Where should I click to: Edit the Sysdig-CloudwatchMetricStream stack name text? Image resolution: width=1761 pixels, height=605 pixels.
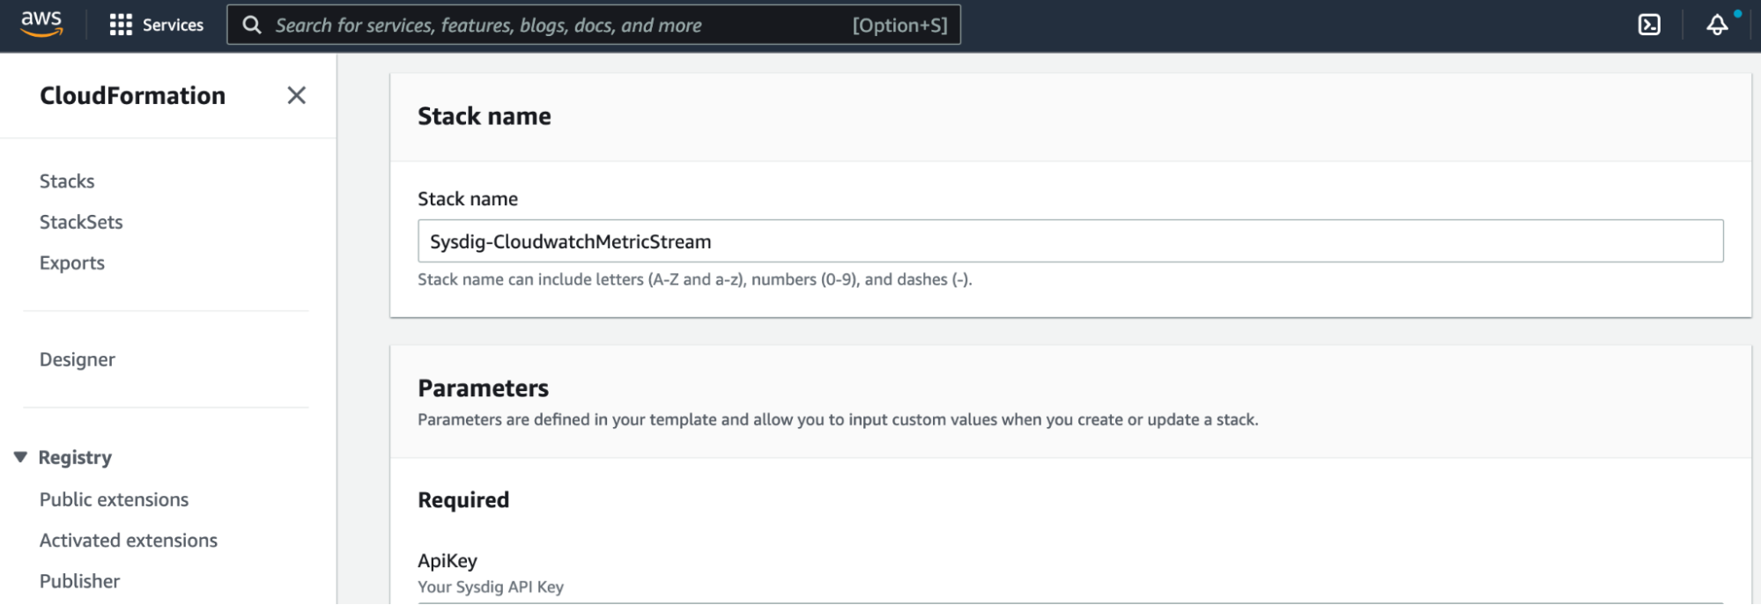[570, 240]
